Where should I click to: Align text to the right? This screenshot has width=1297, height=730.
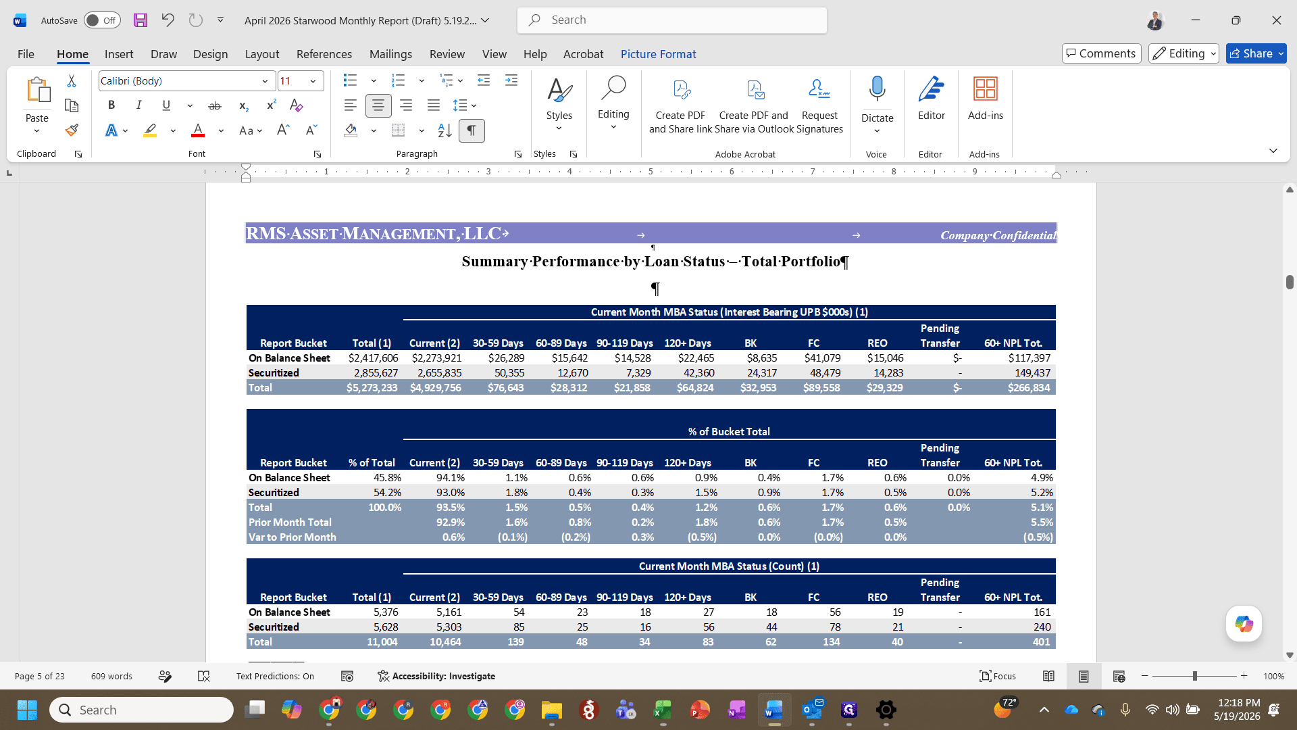coord(406,105)
